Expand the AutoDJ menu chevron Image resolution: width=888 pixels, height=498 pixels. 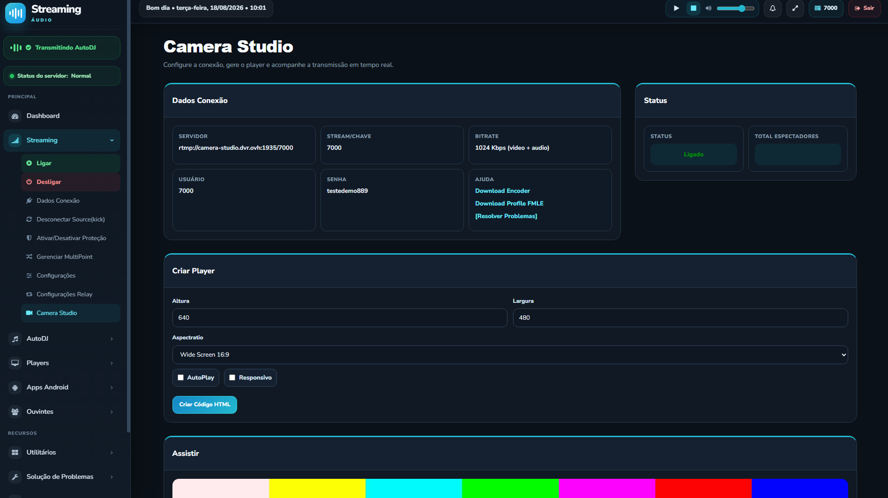pos(112,339)
